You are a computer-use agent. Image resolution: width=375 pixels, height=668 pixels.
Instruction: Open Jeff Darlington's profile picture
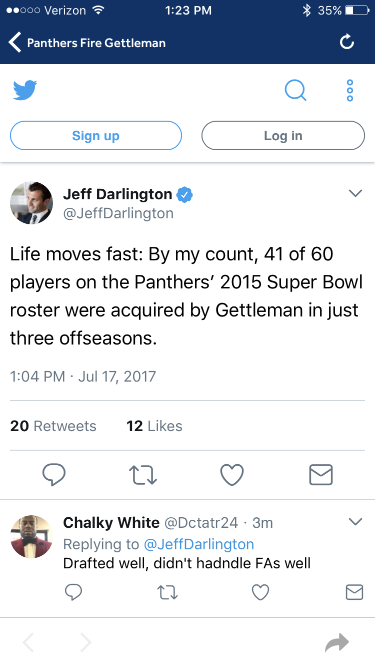point(31,203)
